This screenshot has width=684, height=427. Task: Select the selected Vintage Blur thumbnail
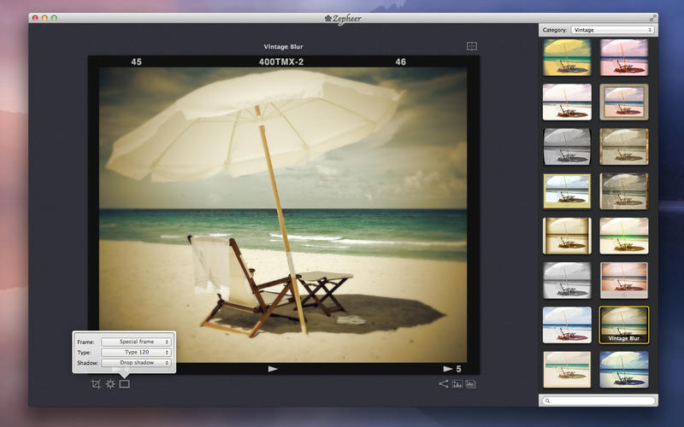point(624,325)
